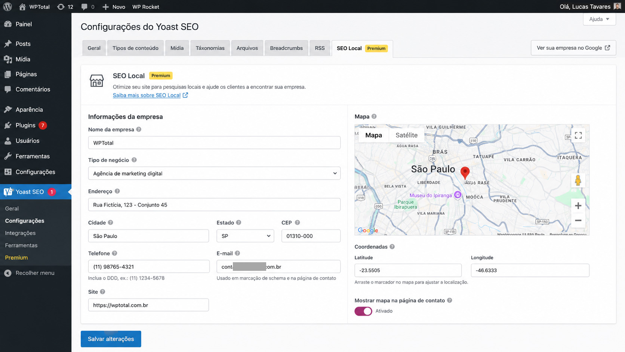Image resolution: width=625 pixels, height=352 pixels.
Task: Click help icon beside Endereço label
Action: [x=117, y=191]
